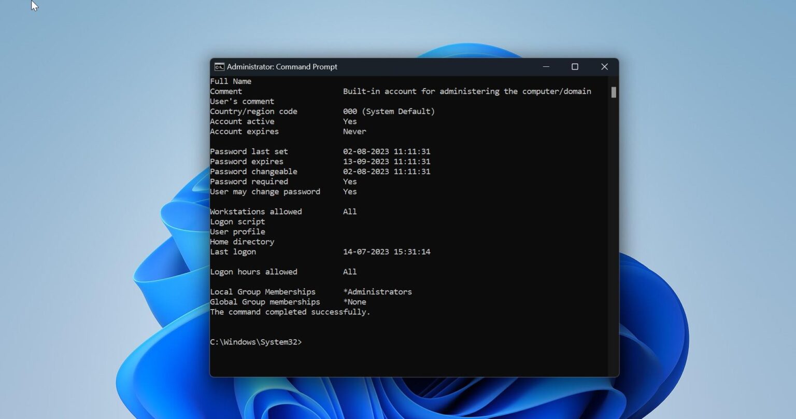Click the maximize icon on the window
The width and height of the screenshot is (796, 419).
(x=575, y=66)
